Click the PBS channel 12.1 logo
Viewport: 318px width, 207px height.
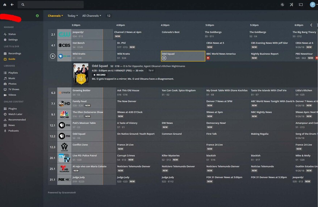coord(64,125)
